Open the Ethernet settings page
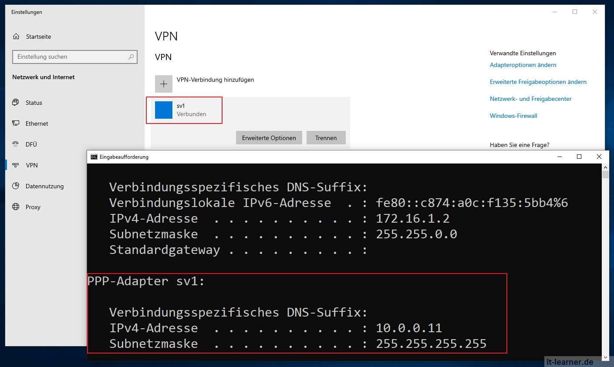Screen dimensions: 614x367 point(37,123)
